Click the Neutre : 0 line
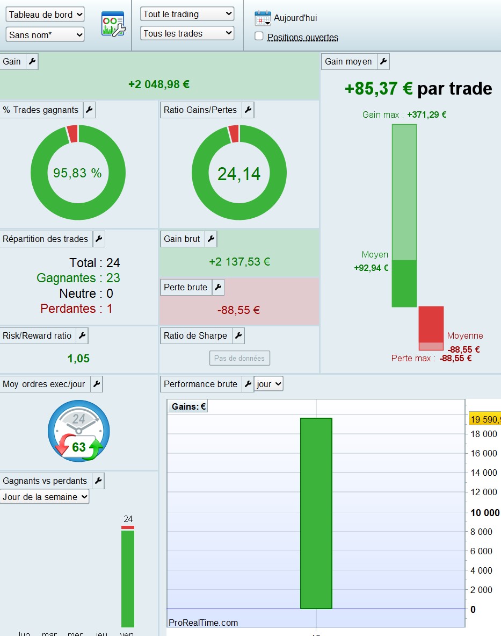The image size is (501, 636). click(86, 293)
